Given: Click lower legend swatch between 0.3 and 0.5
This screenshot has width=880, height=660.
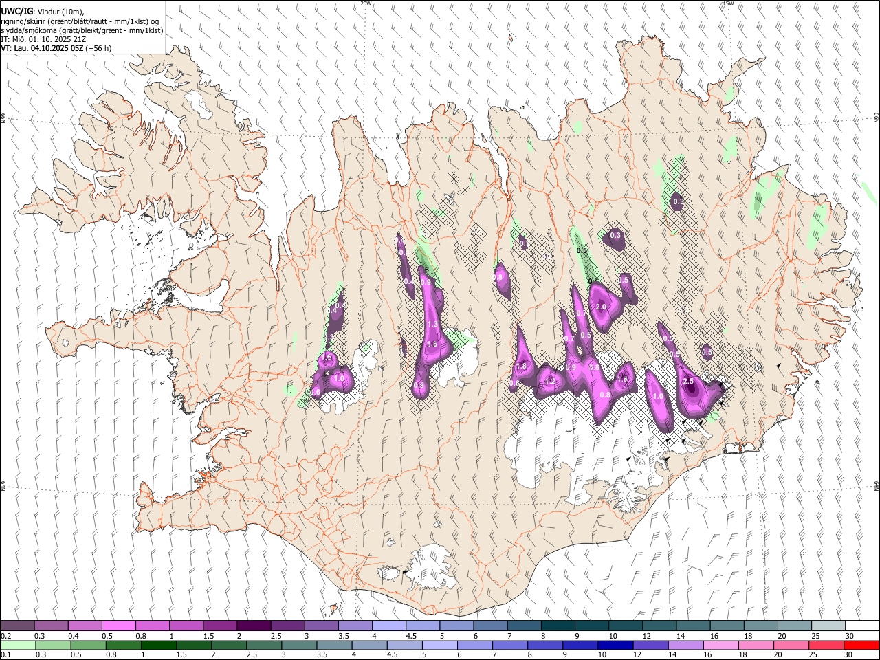Looking at the screenshot, I should pos(53,645).
